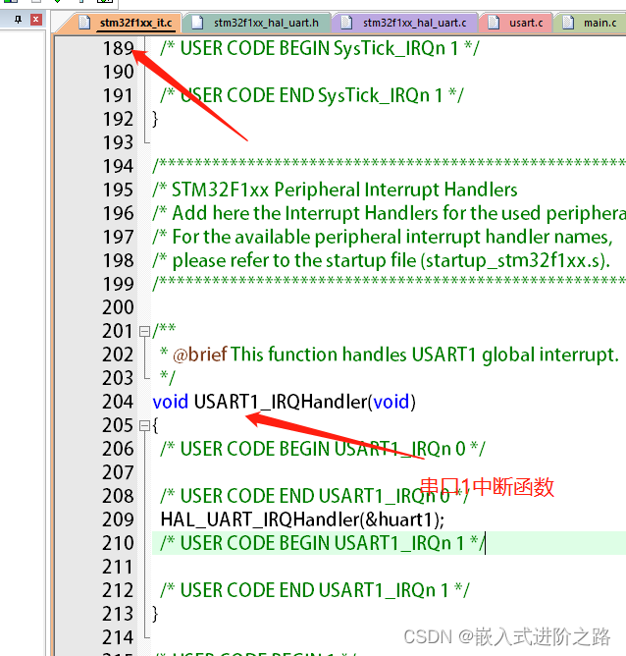Screen dimensions: 626x656
Task: Place cursor on empty line 207
Action: tap(390, 472)
